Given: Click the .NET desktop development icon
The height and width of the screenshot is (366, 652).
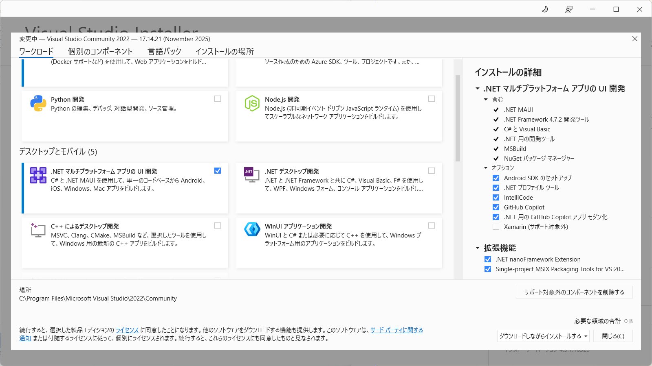Looking at the screenshot, I should pyautogui.click(x=252, y=175).
